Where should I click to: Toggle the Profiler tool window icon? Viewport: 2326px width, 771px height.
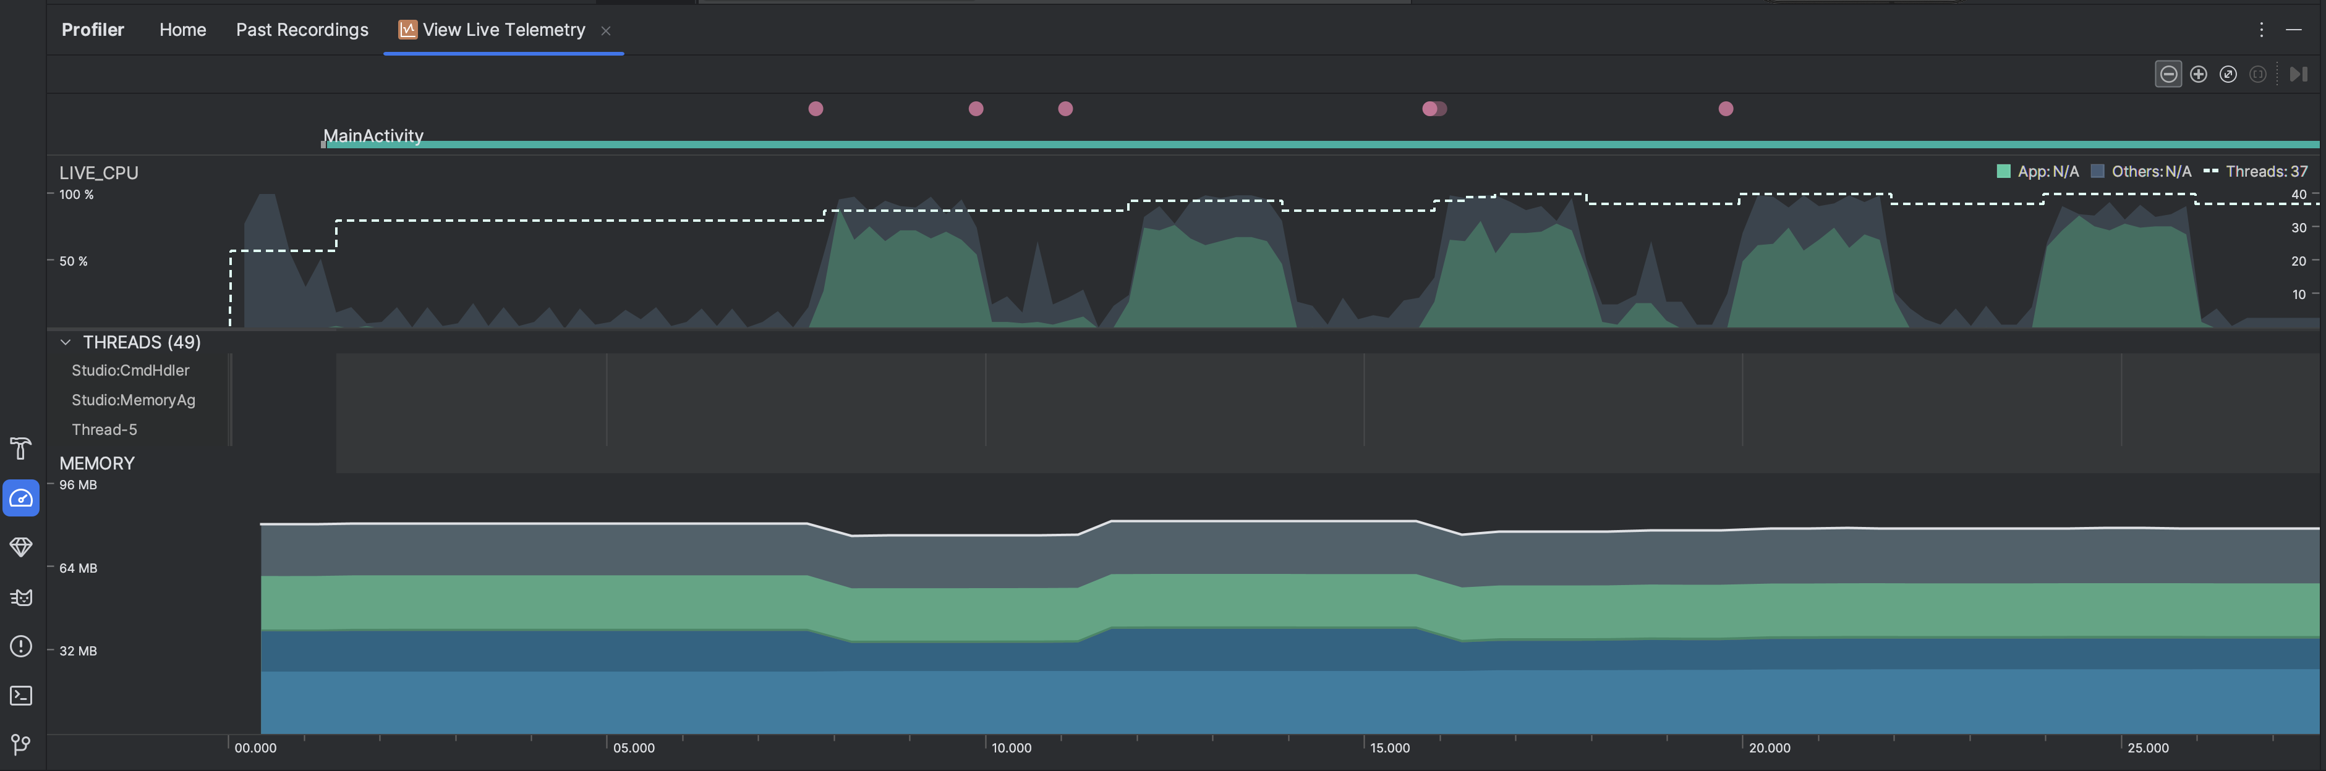[21, 498]
